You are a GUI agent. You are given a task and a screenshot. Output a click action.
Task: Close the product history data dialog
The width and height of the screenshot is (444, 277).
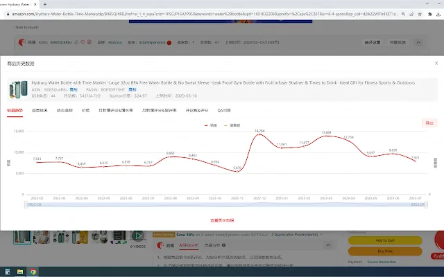pyautogui.click(x=436, y=63)
